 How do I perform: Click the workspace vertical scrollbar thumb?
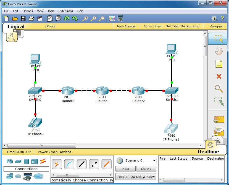[205, 46]
